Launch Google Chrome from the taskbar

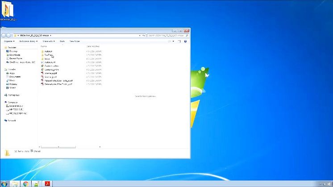point(26,184)
